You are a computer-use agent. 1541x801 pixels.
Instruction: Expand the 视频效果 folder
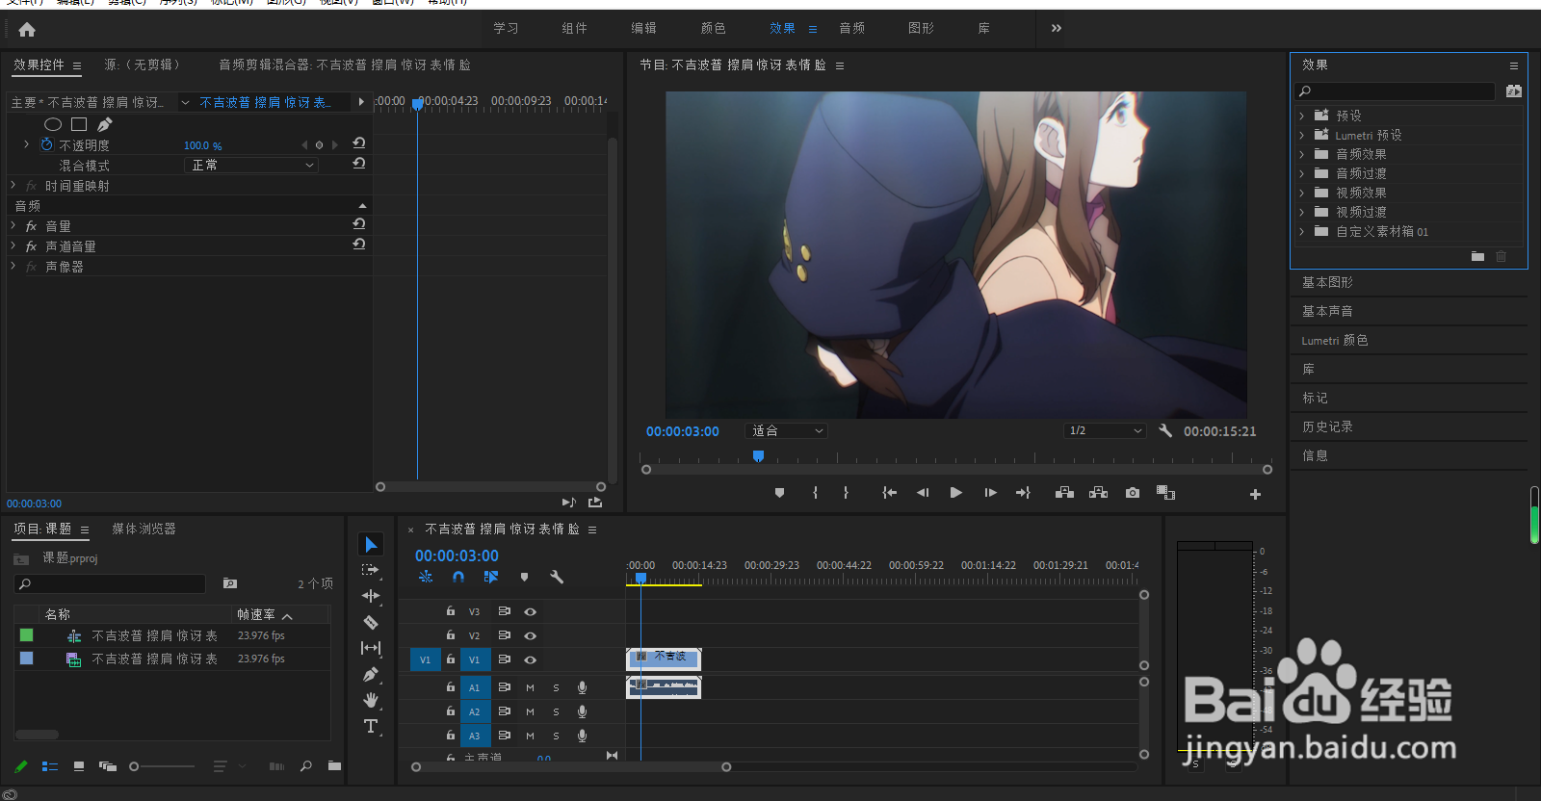1302,193
